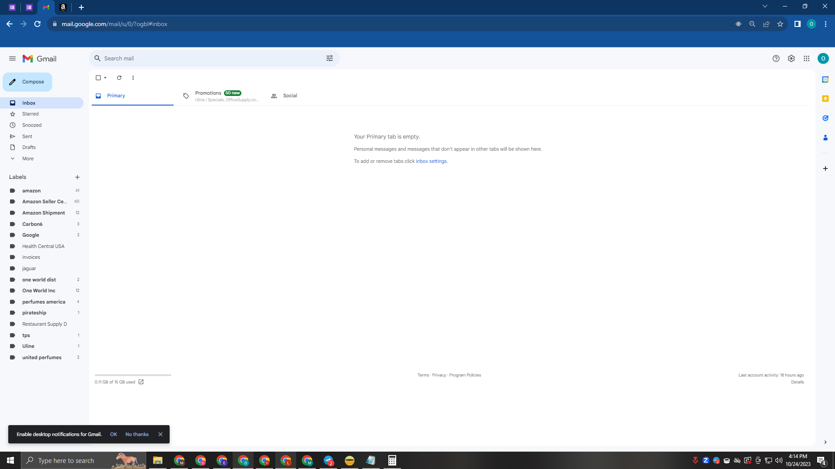Click the storage usage bar
835x469 pixels.
tap(133, 375)
